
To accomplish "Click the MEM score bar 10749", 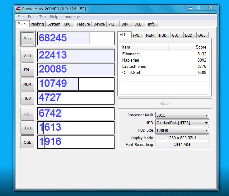I will [x=76, y=84].
